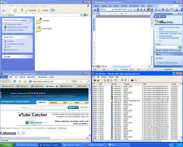
Task: Toggle underline (S) in Word toolbar
Action: (x=145, y=9)
